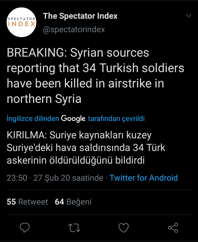Click the @spectatorindex handle
This screenshot has width=198, height=242.
(74, 29)
